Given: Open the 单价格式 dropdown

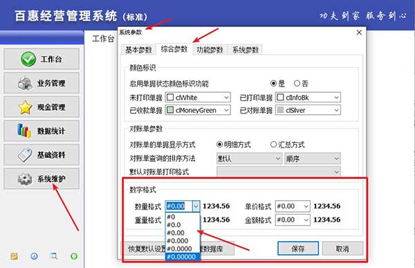Looking at the screenshot, I should click(293, 206).
